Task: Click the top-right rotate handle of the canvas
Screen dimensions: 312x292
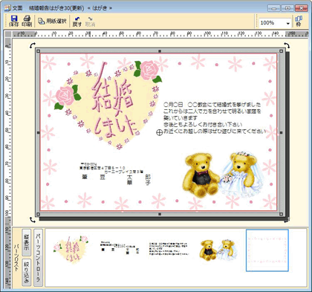Action: point(287,45)
